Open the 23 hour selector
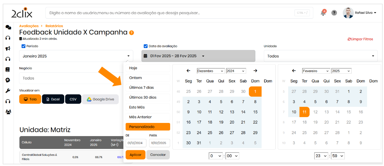This screenshot has width=384, height=166. tap(321, 156)
